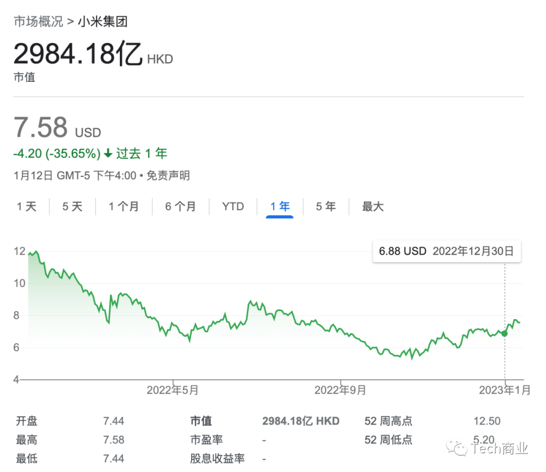The image size is (546, 472).
Task: Click the 52 周高点 value 12.50
Action: pos(487,421)
